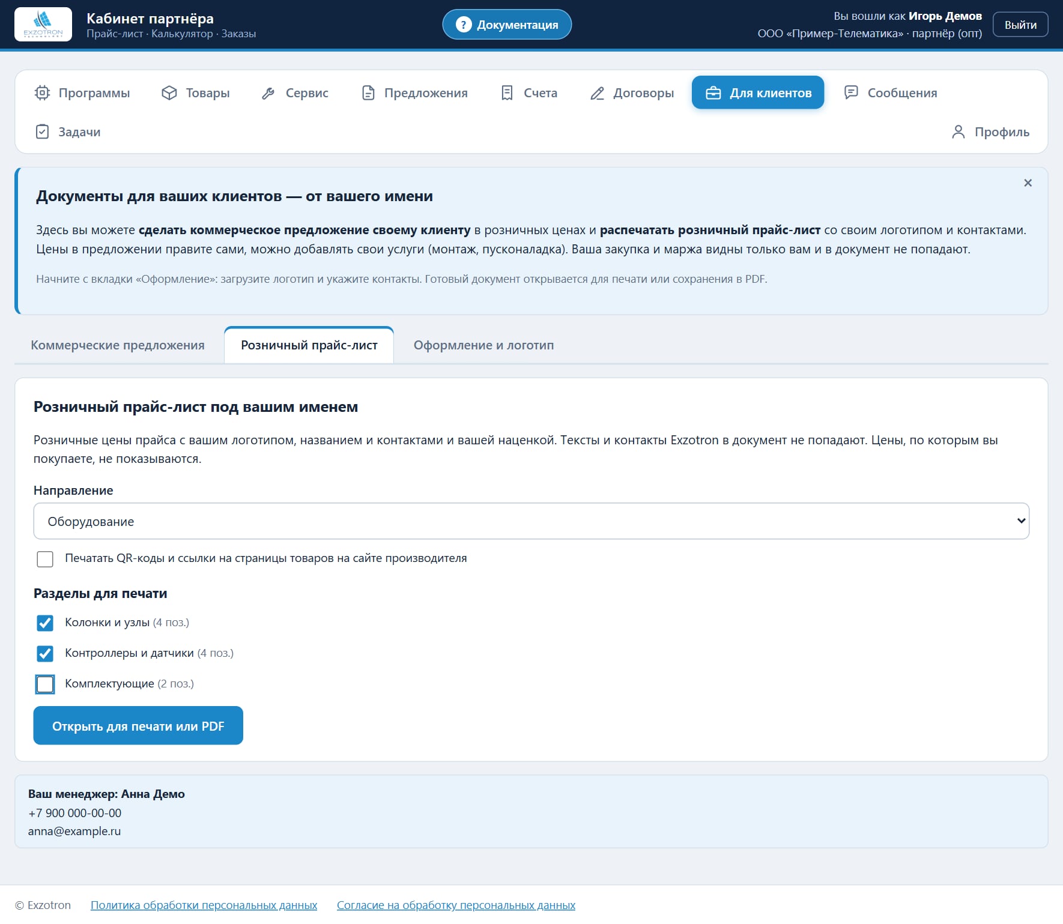Open Согласие на обработку персональных данных link
The width and height of the screenshot is (1063, 924).
coord(456,905)
